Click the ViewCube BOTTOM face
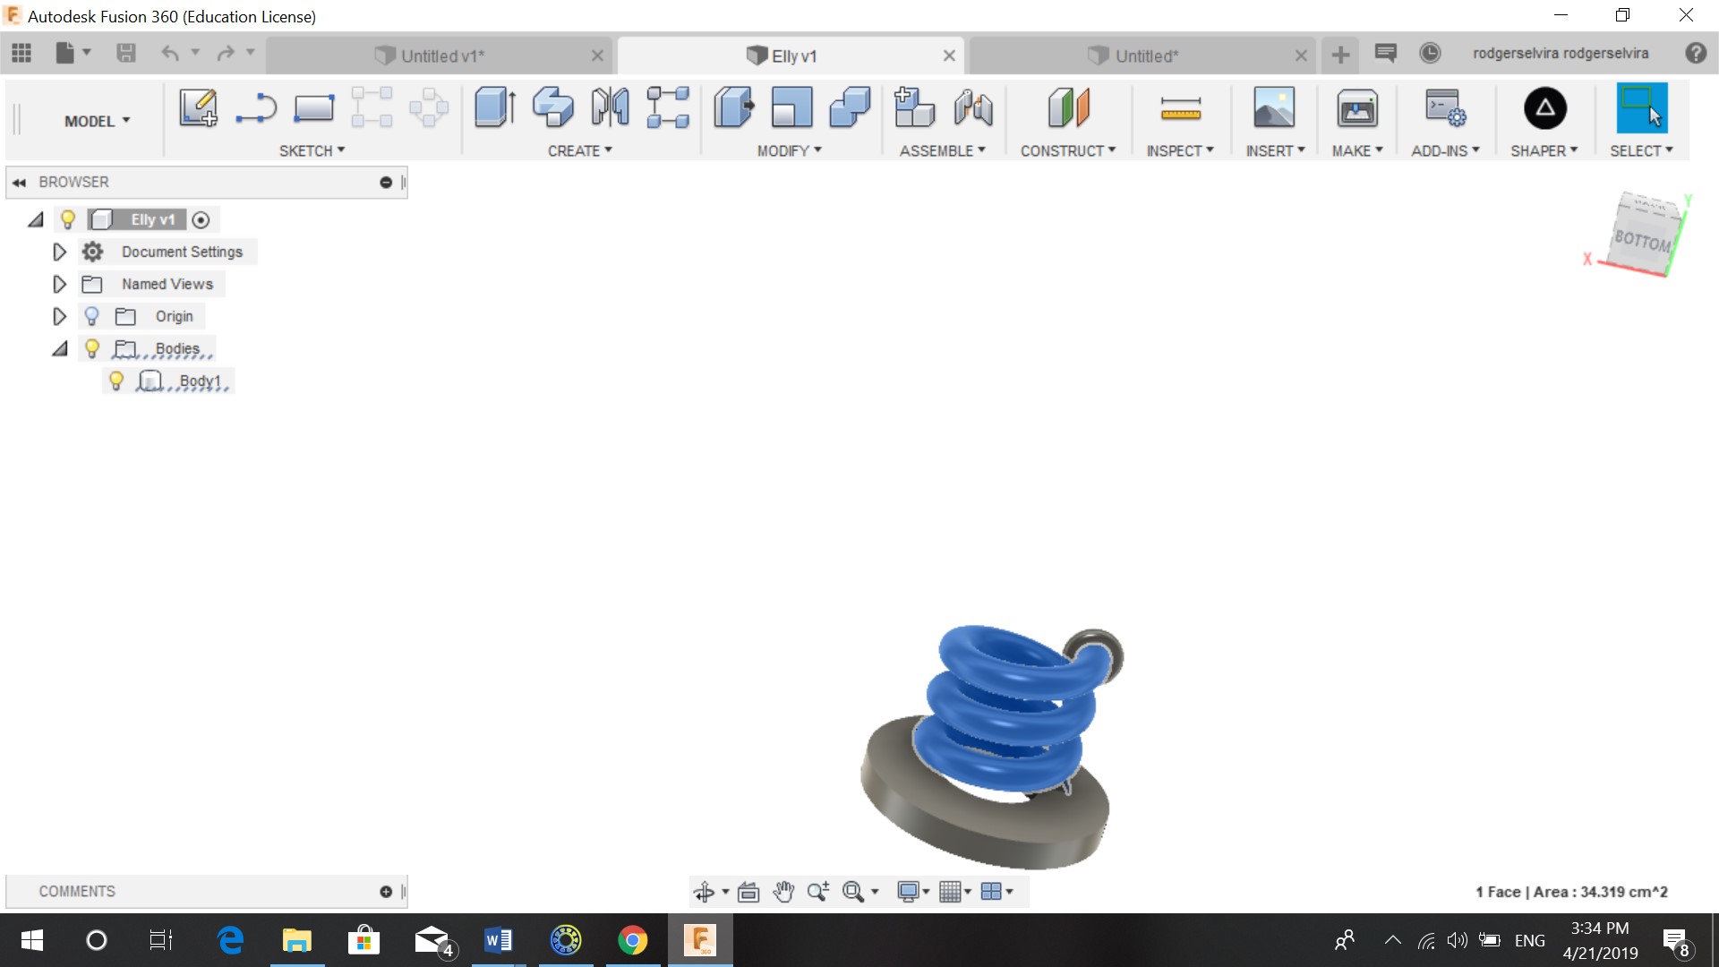 pyautogui.click(x=1641, y=240)
